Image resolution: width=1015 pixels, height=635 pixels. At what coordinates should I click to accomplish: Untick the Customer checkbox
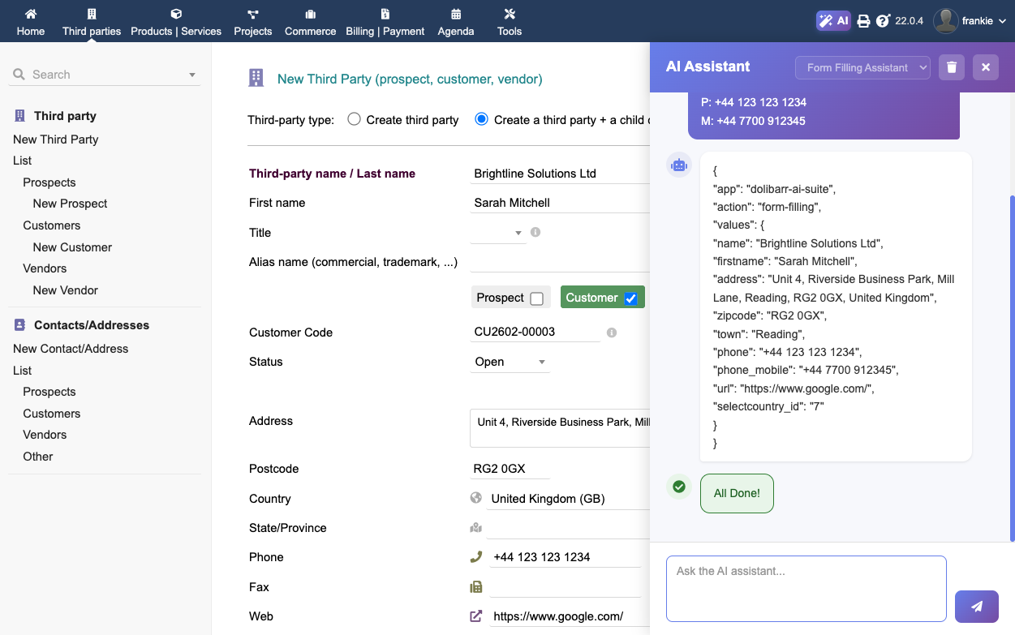coord(631,298)
